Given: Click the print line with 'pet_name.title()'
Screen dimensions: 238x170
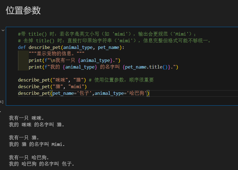Looking at the screenshot, I should tap(104, 67).
